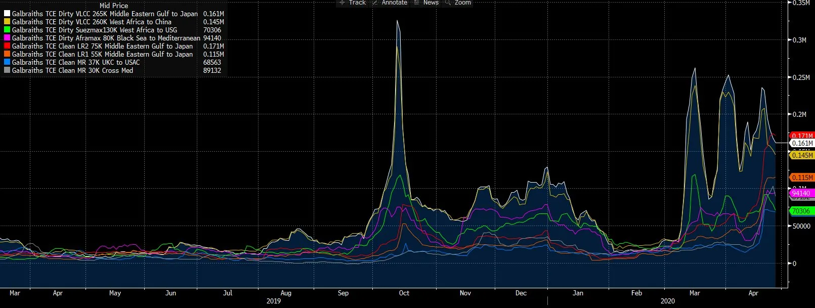Toggle magenta Aframax Black Sea series swatch
Viewport: 815px width, 308px height.
click(x=7, y=38)
